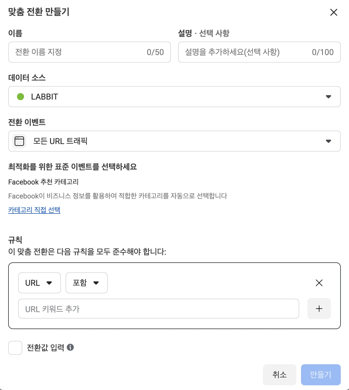Focus the 전환 이름 지정 name field
The height and width of the screenshot is (390, 349).
[x=79, y=52]
